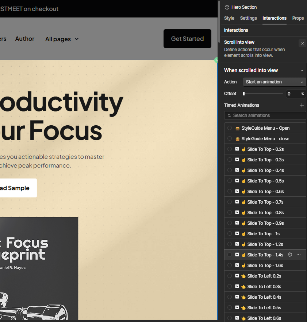Open the gear settings on Slide To Top - 1.4s

pyautogui.click(x=290, y=255)
